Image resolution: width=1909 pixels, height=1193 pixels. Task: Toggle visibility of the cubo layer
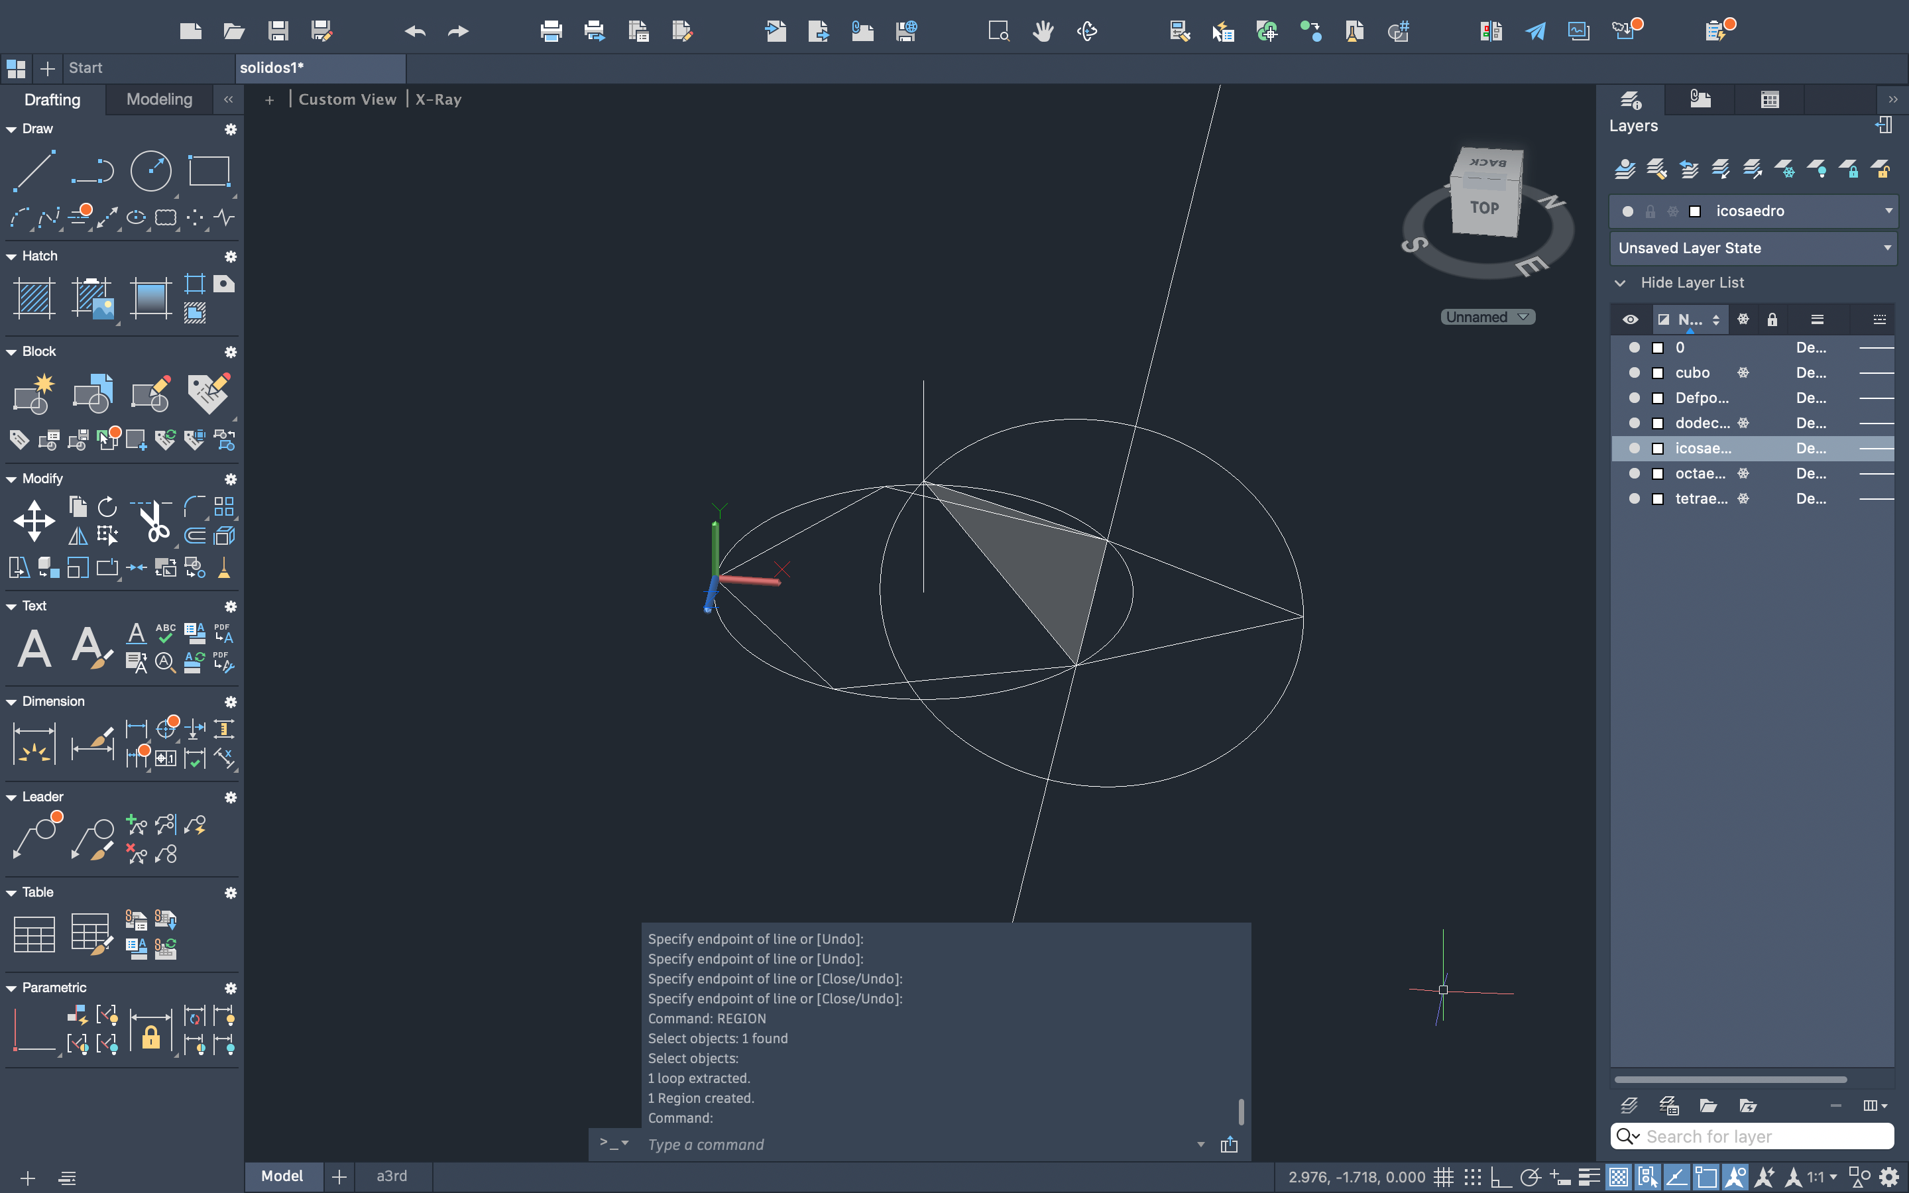coord(1634,372)
